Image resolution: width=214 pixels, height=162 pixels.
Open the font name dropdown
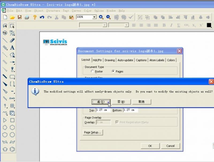105,25
